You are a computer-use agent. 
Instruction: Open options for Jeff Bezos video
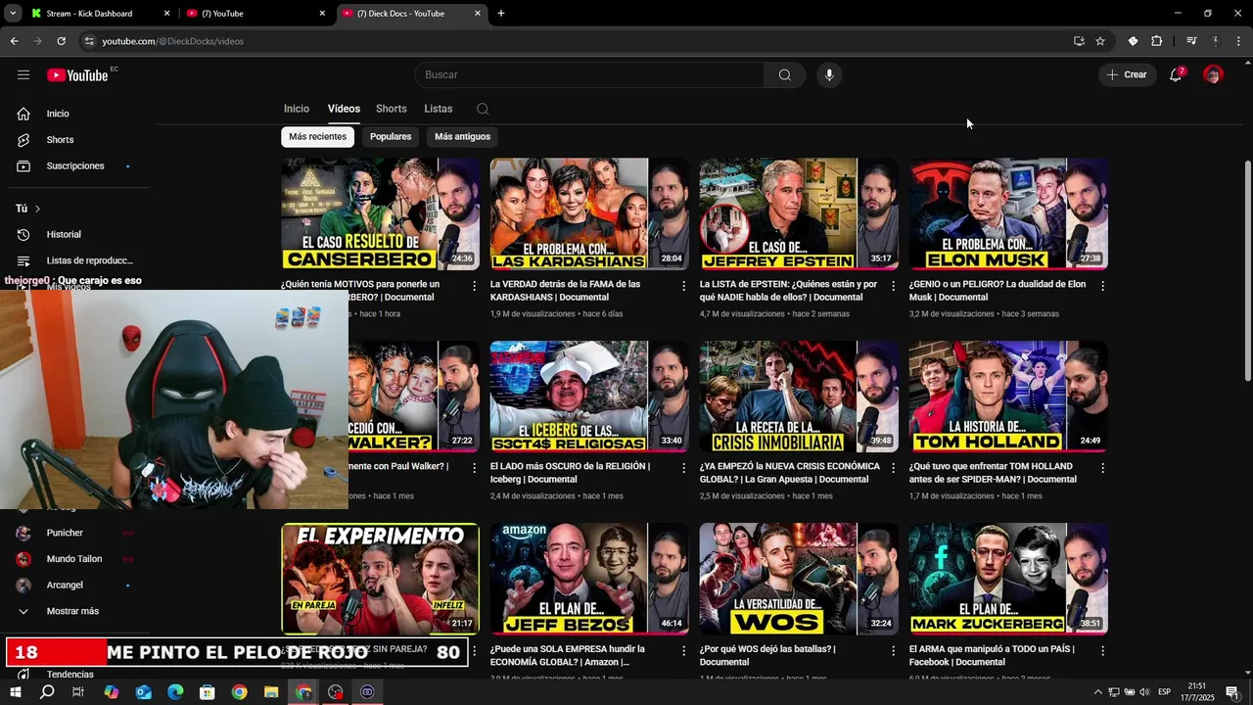[x=683, y=650]
